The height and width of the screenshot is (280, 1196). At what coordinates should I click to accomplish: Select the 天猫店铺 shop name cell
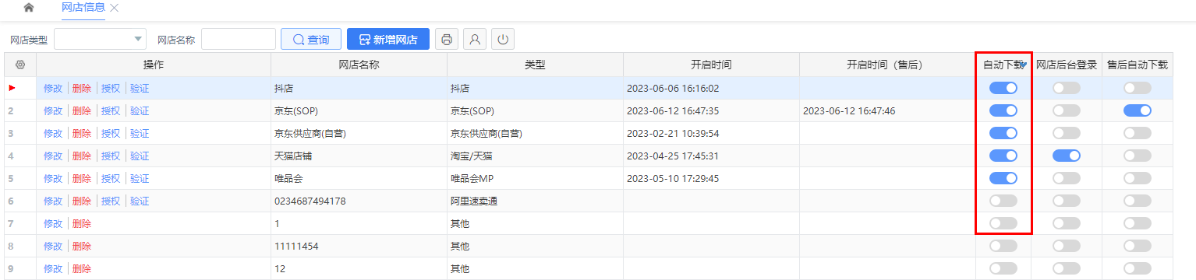tap(359, 156)
